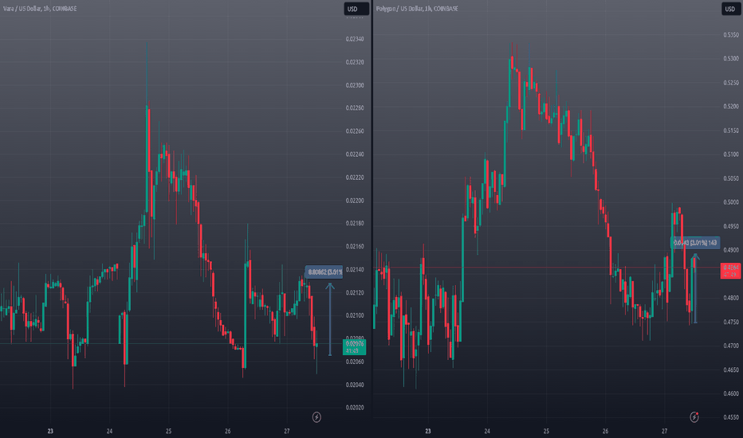Click the 0.02280 price axis value
Screen dimensions: 743x438
pos(355,108)
